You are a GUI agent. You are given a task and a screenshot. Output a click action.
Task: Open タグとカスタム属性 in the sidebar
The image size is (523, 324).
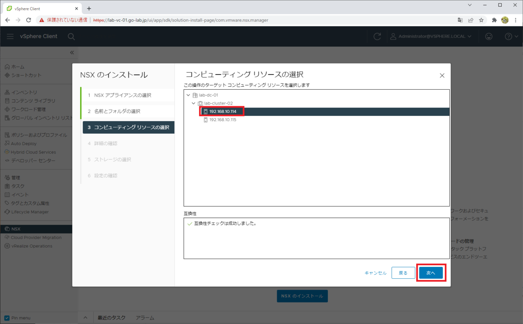click(30, 203)
